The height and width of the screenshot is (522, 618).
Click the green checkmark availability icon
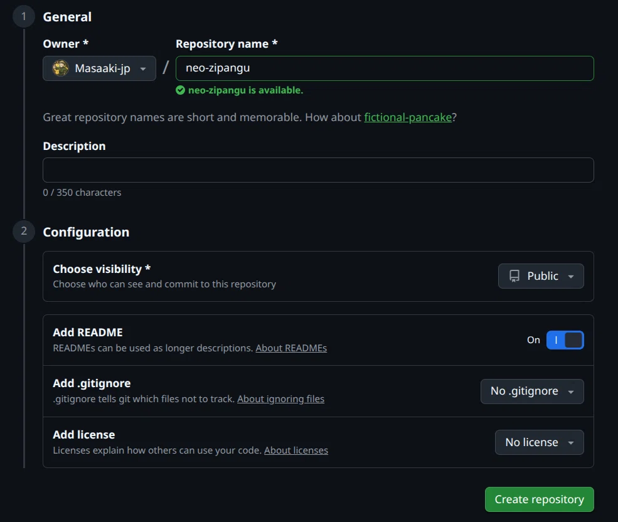(180, 90)
